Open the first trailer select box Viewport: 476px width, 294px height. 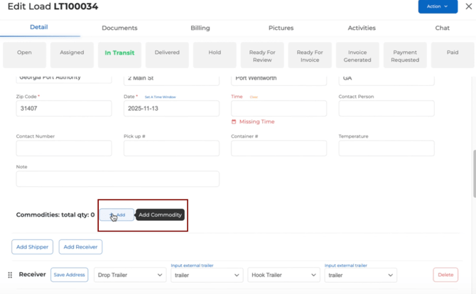pos(206,275)
